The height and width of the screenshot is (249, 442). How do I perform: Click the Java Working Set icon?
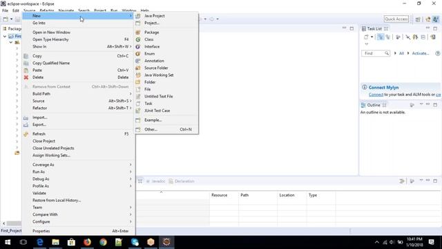[138, 75]
